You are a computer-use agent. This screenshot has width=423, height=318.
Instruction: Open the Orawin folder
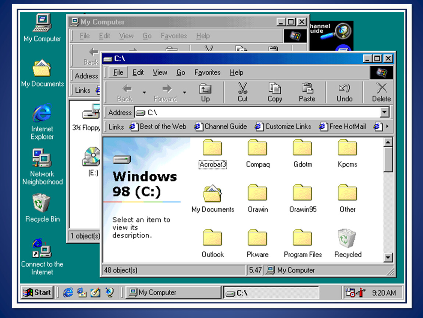[x=257, y=198]
